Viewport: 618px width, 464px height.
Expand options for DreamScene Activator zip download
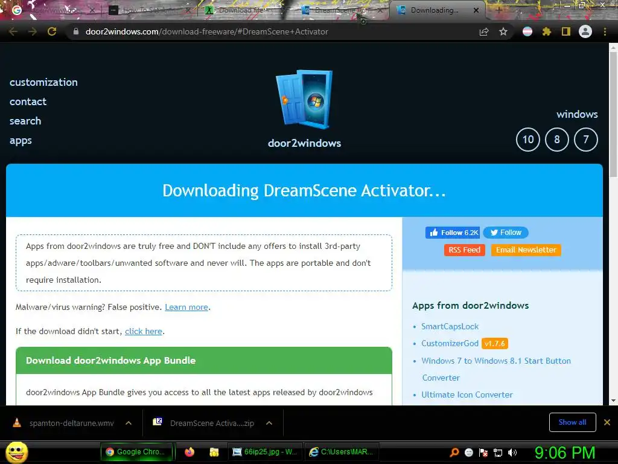(269, 423)
